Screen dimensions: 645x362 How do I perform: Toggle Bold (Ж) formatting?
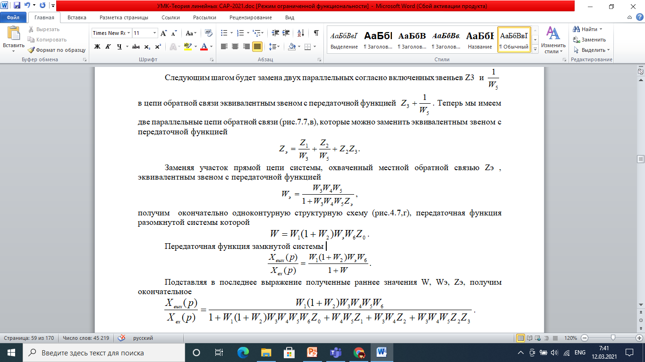tap(97, 47)
